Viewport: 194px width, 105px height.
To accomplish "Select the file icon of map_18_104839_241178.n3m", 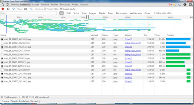I will [x=2, y=51].
